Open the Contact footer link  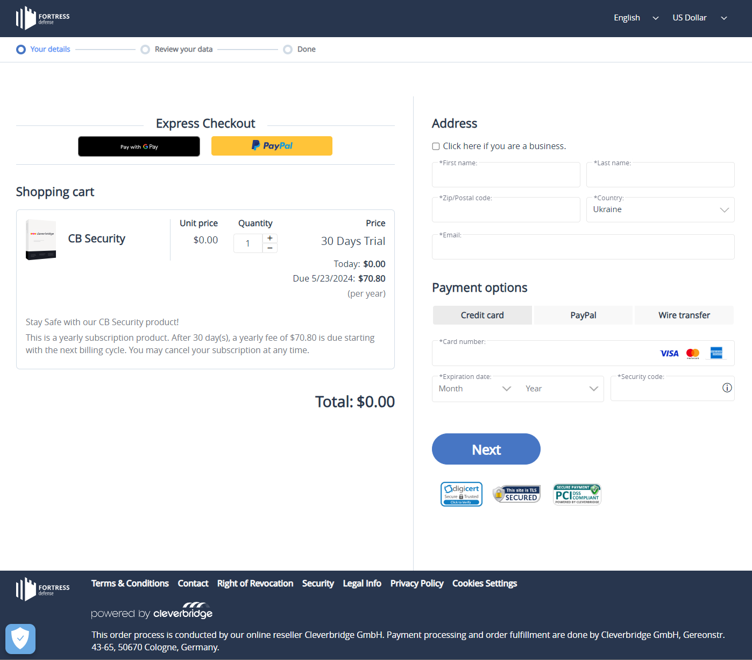pos(193,584)
